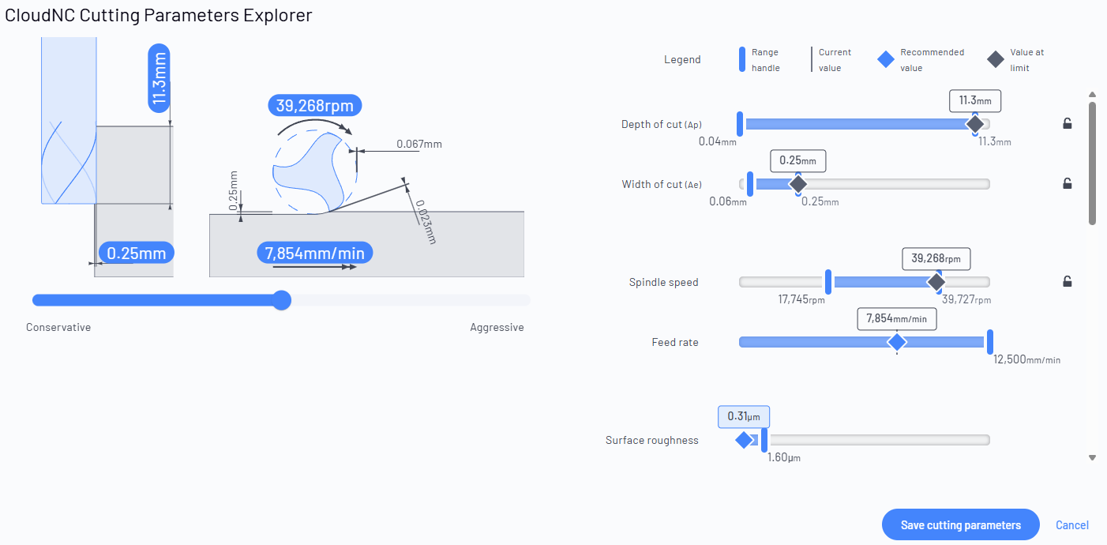The height and width of the screenshot is (545, 1107).
Task: Click the Spindle speed diamond marker
Action: point(936,282)
